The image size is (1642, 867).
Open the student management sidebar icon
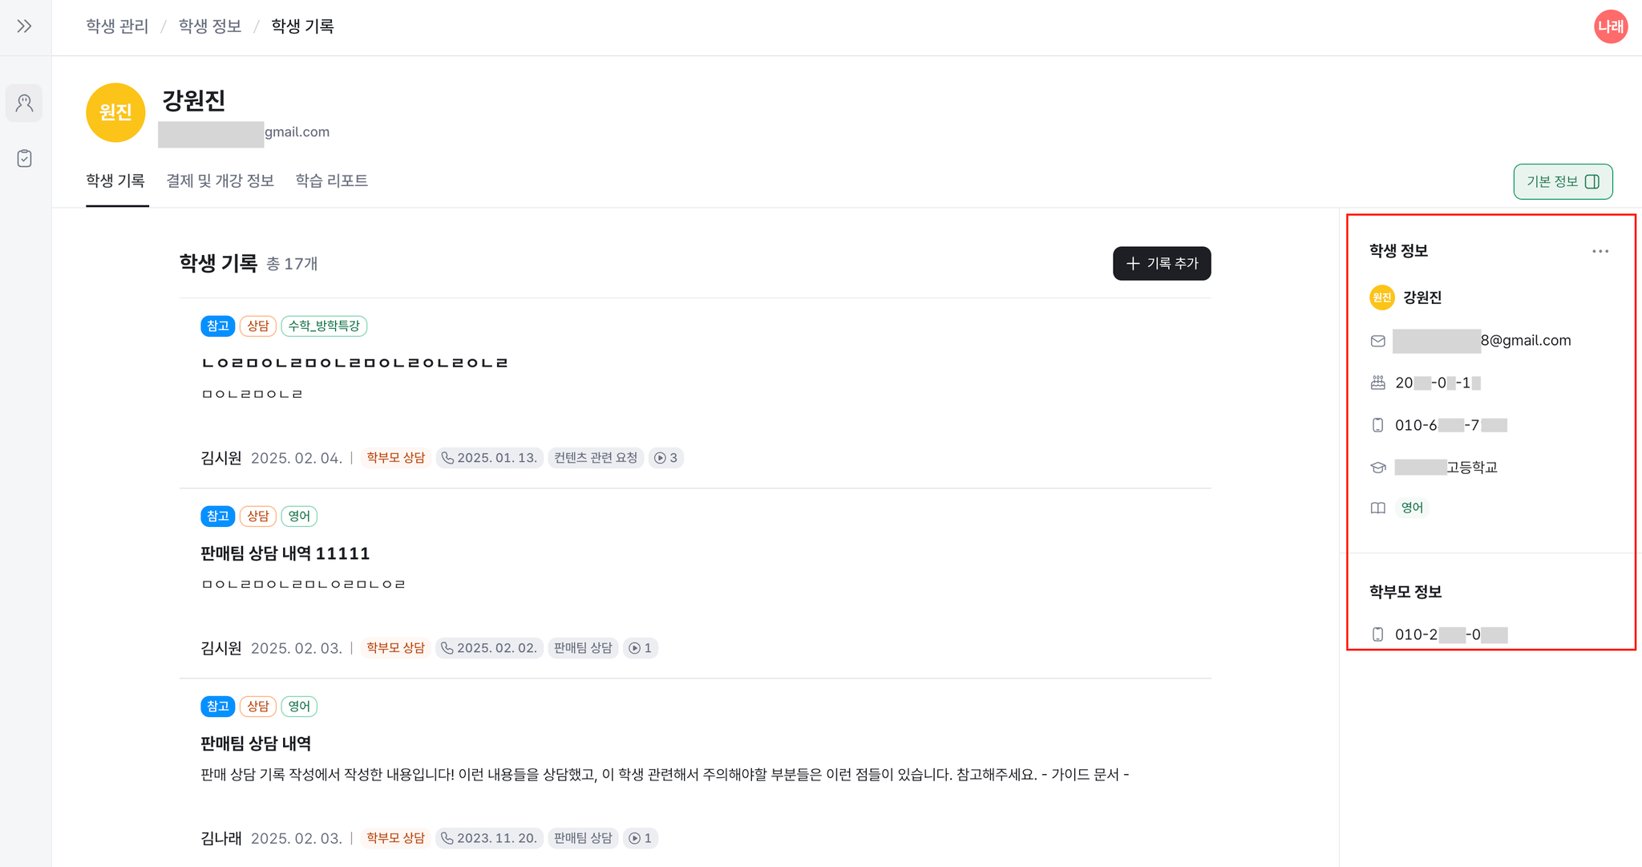25,103
